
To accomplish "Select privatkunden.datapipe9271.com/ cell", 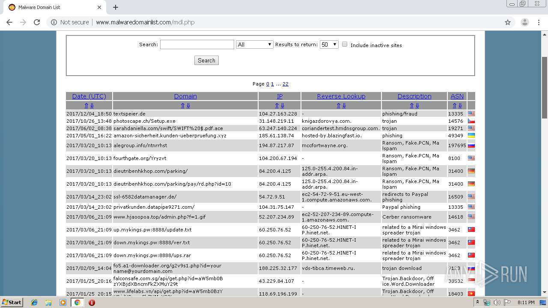I will tap(185, 207).
